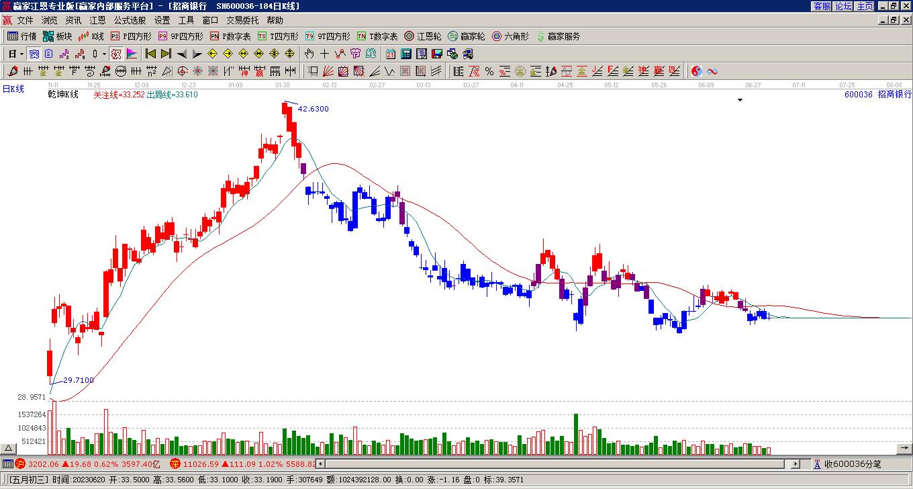Click the 600036 招商银行 stock label

tap(878, 95)
